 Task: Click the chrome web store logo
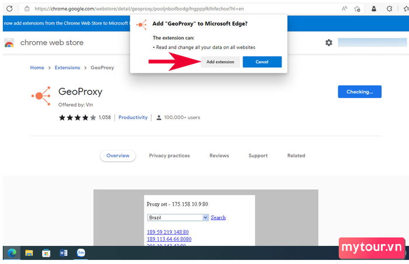tap(9, 43)
